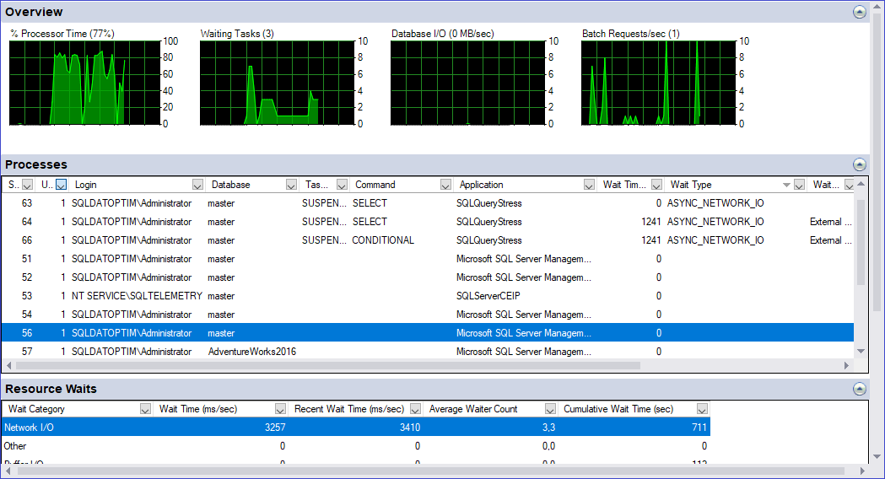Click the % Processor Time graph
Image resolution: width=885 pixels, height=479 pixels.
[83, 83]
